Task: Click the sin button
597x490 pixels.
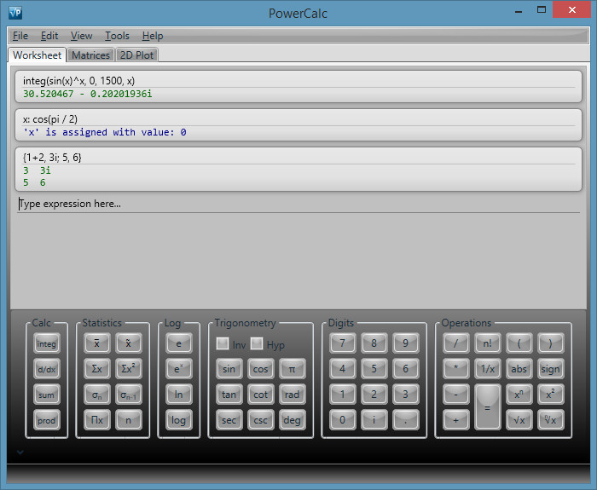Action: click(229, 369)
